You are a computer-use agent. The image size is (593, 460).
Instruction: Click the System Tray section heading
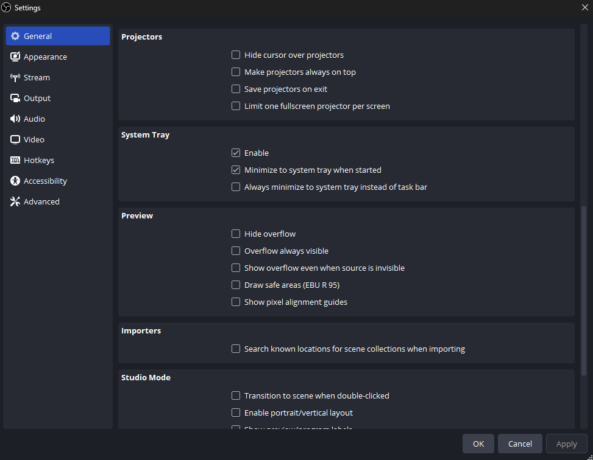(145, 135)
